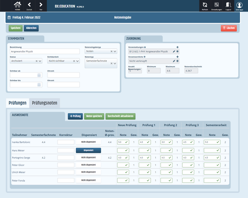Click Noten speichern button
Screen dimensions: 248x198
click(94, 116)
